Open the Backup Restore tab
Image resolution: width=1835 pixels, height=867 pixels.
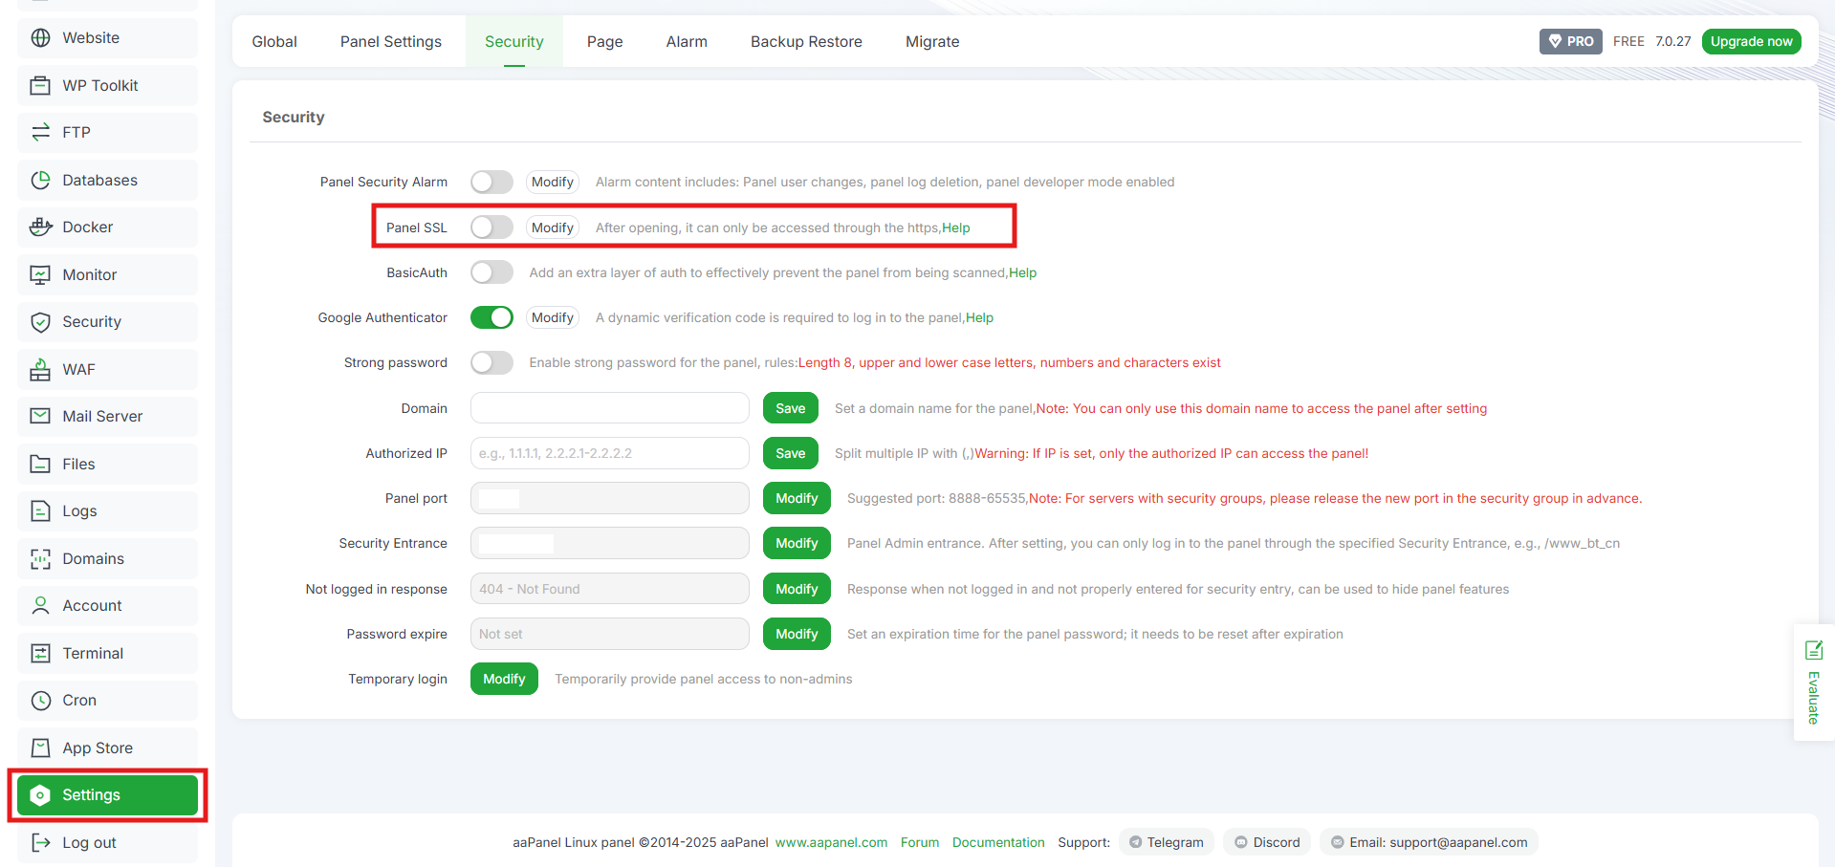806,41
